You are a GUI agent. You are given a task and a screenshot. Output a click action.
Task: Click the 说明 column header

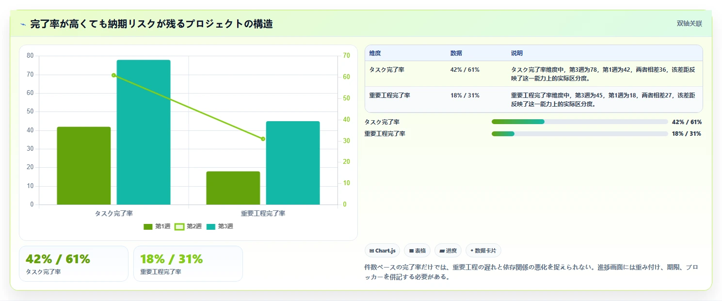tap(517, 53)
